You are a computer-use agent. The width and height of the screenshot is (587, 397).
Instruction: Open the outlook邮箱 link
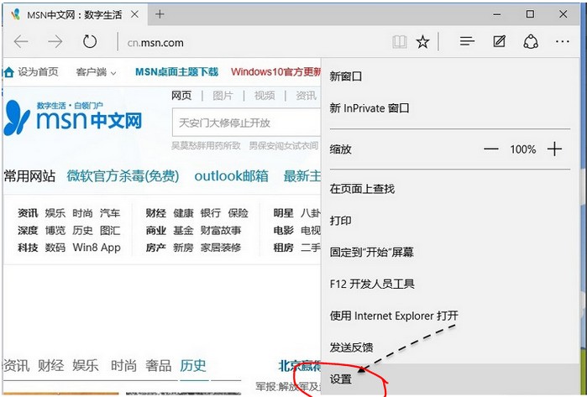click(x=231, y=176)
